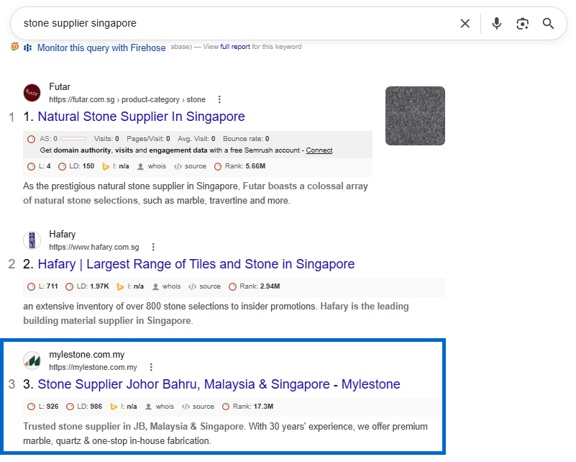
Task: Click Rank 5.66M value for Futar
Action: pos(255,166)
